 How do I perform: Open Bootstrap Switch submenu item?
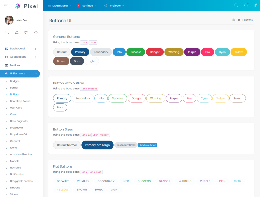pos(20,101)
